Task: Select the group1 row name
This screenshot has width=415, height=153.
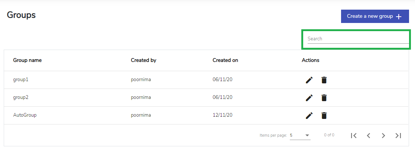Action: [x=21, y=80]
